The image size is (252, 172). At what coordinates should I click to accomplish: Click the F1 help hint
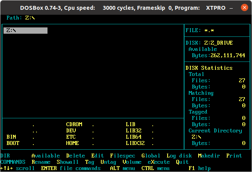point(200,168)
